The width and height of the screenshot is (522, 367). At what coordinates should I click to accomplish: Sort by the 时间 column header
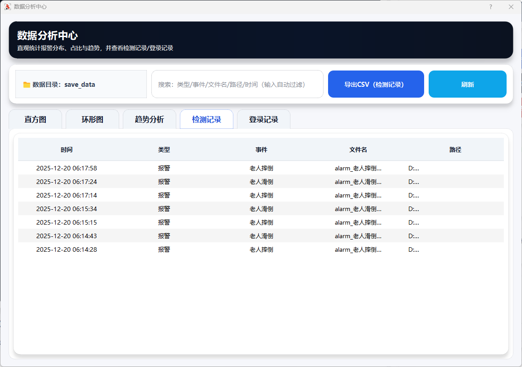tap(67, 150)
